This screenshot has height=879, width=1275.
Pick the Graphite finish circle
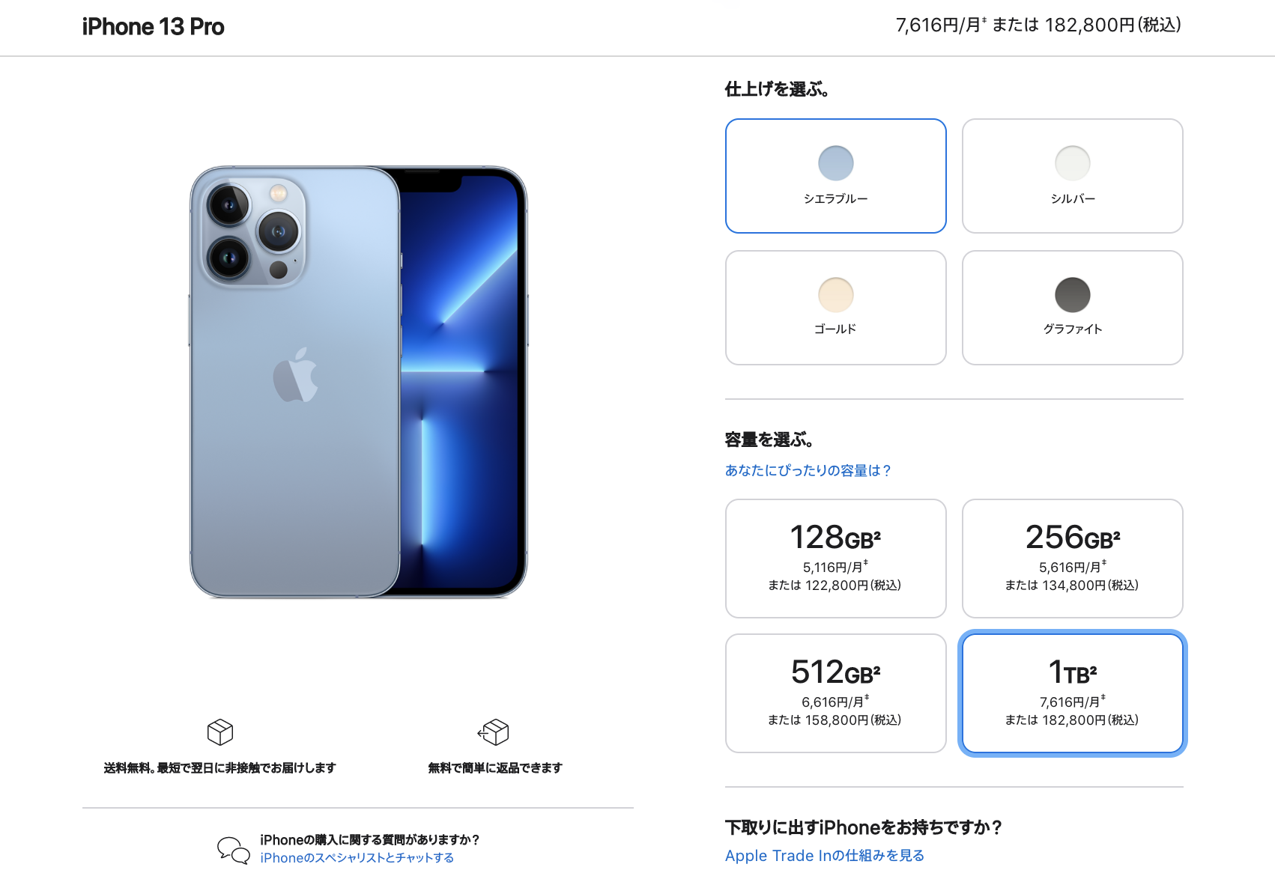click(x=1072, y=295)
